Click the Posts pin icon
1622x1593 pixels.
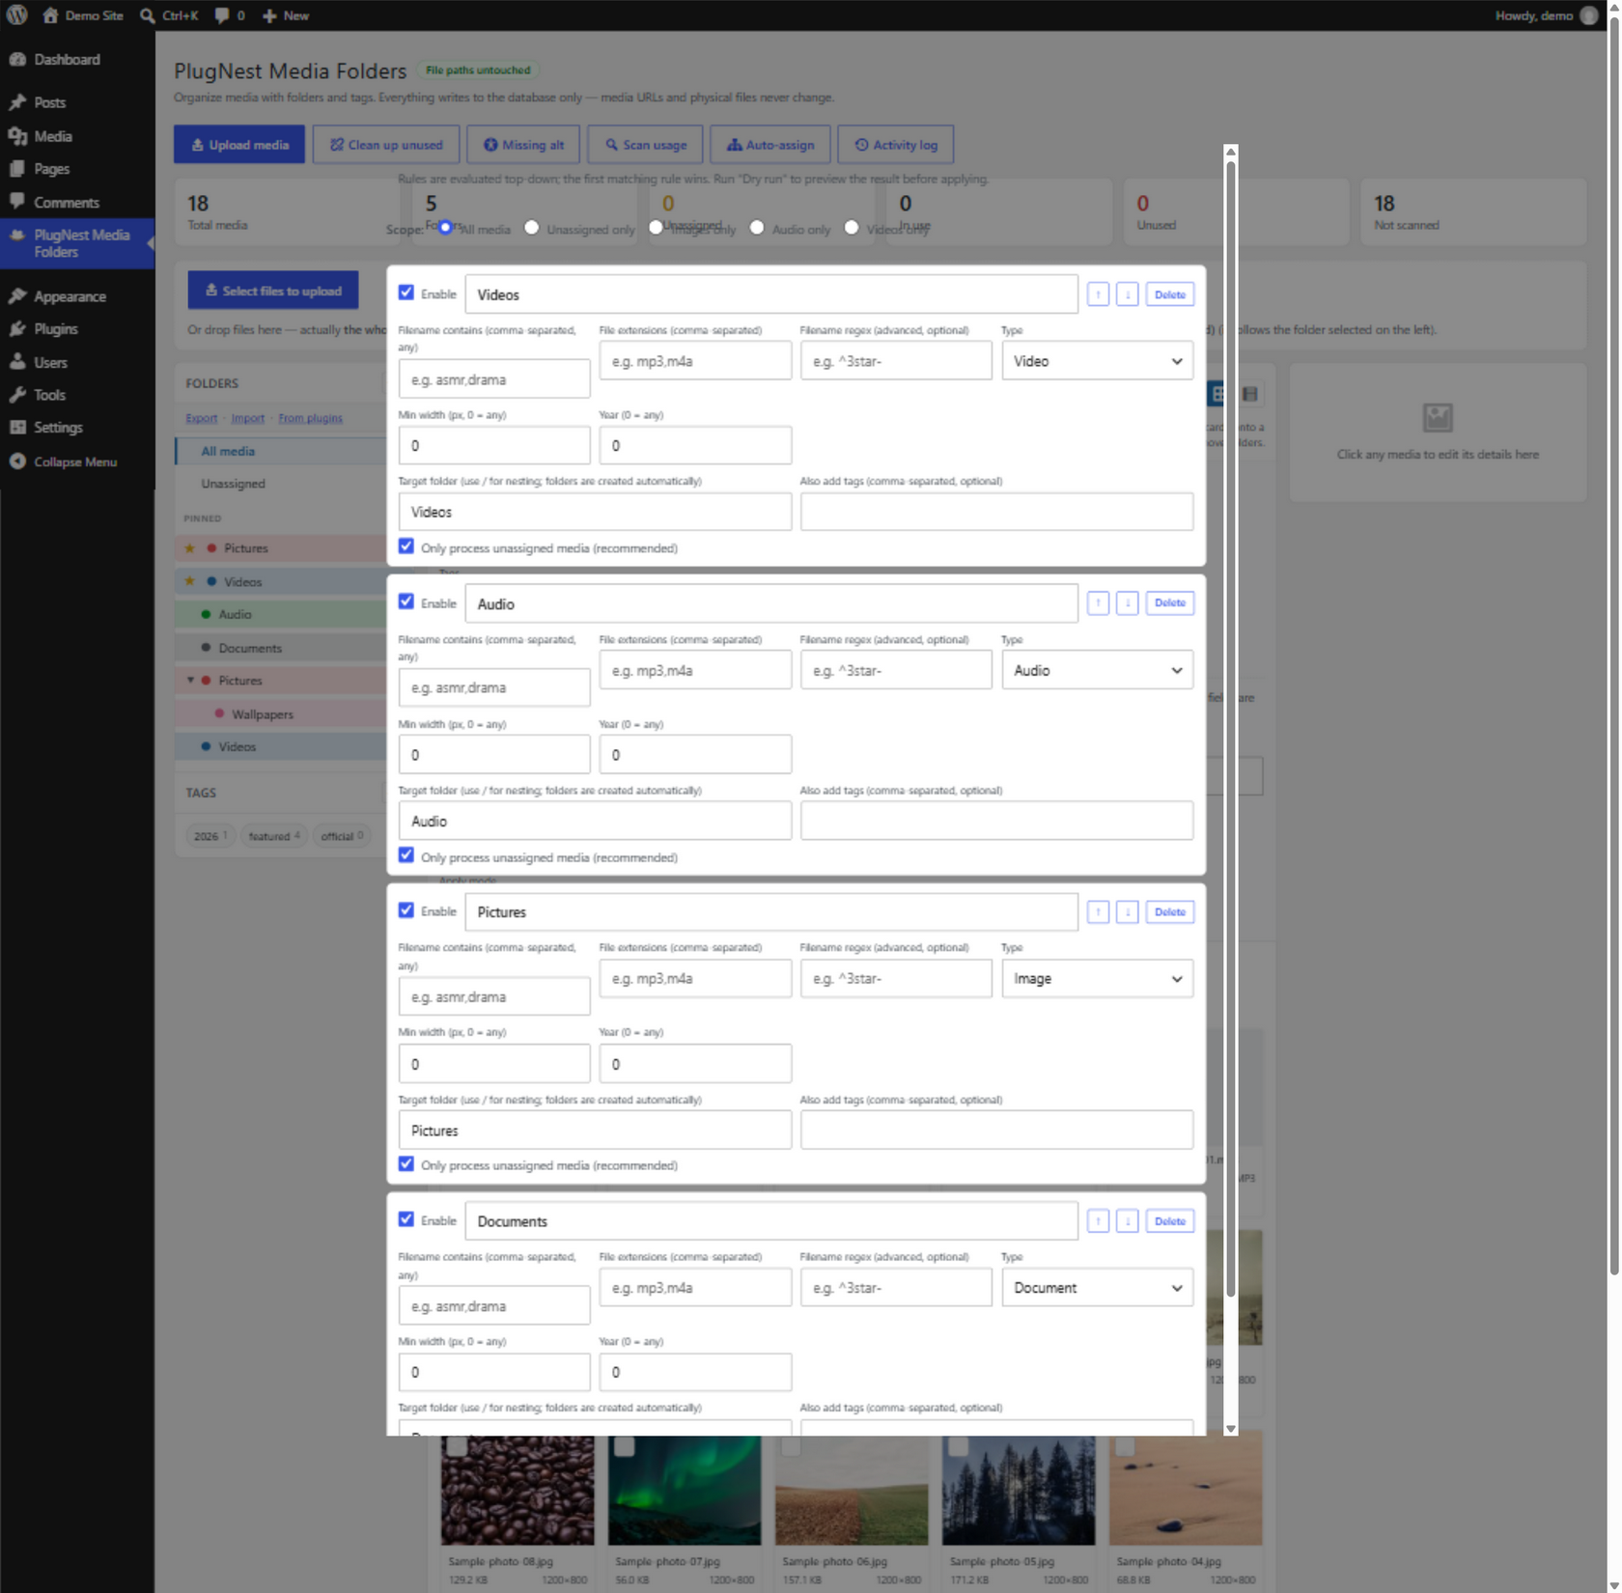click(17, 102)
